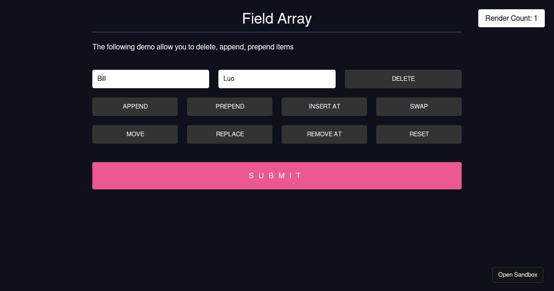Hit the SWAP button
The image size is (554, 291).
click(419, 107)
